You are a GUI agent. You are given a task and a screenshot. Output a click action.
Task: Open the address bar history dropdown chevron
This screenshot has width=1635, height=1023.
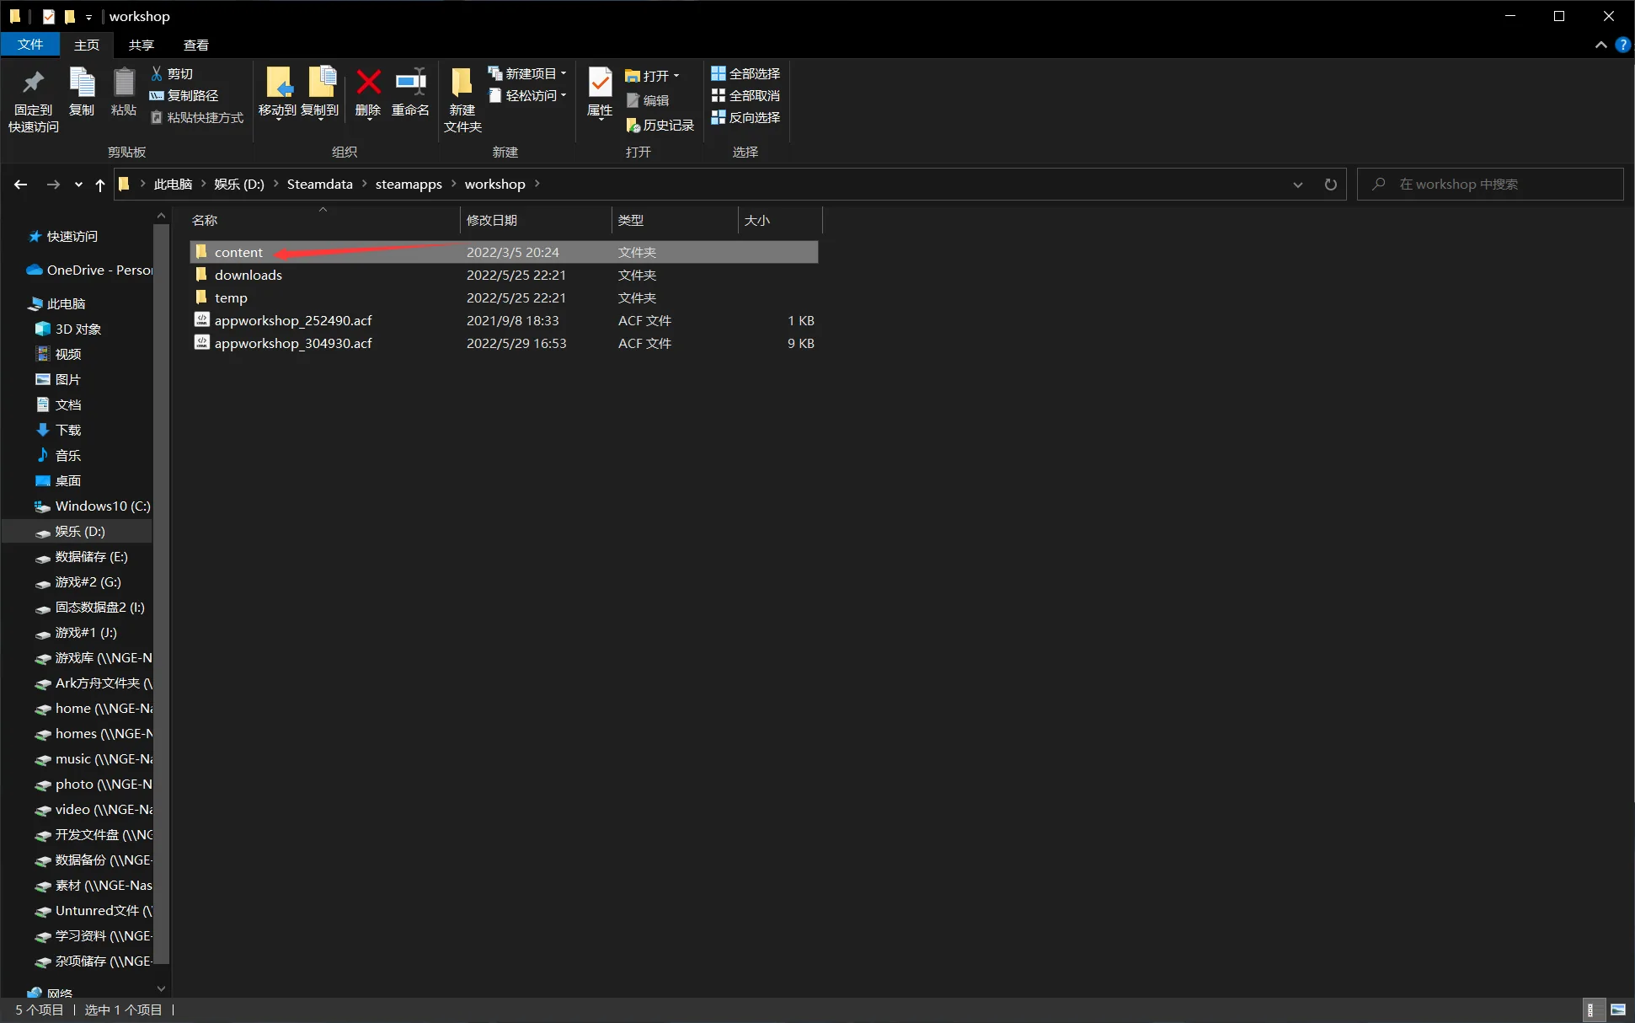tap(1298, 185)
